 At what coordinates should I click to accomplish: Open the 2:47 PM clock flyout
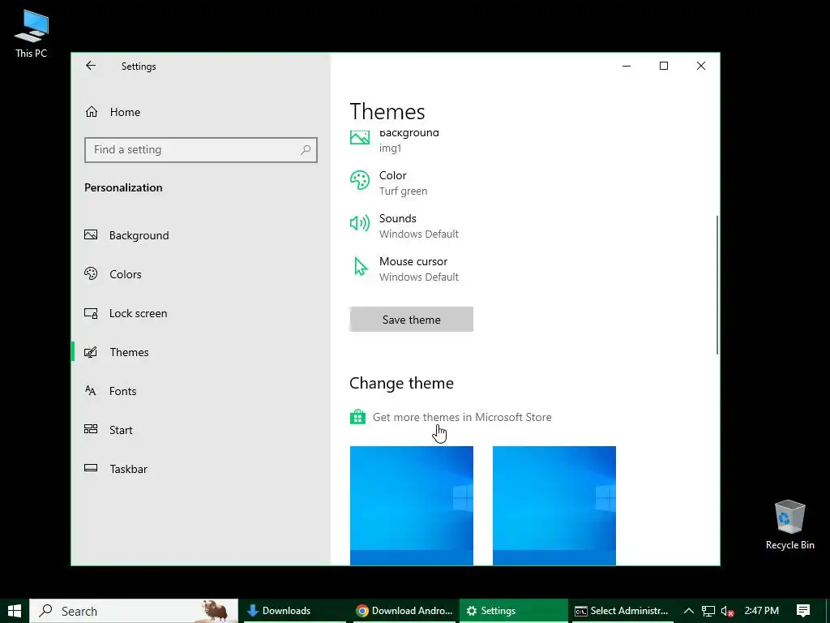(761, 611)
